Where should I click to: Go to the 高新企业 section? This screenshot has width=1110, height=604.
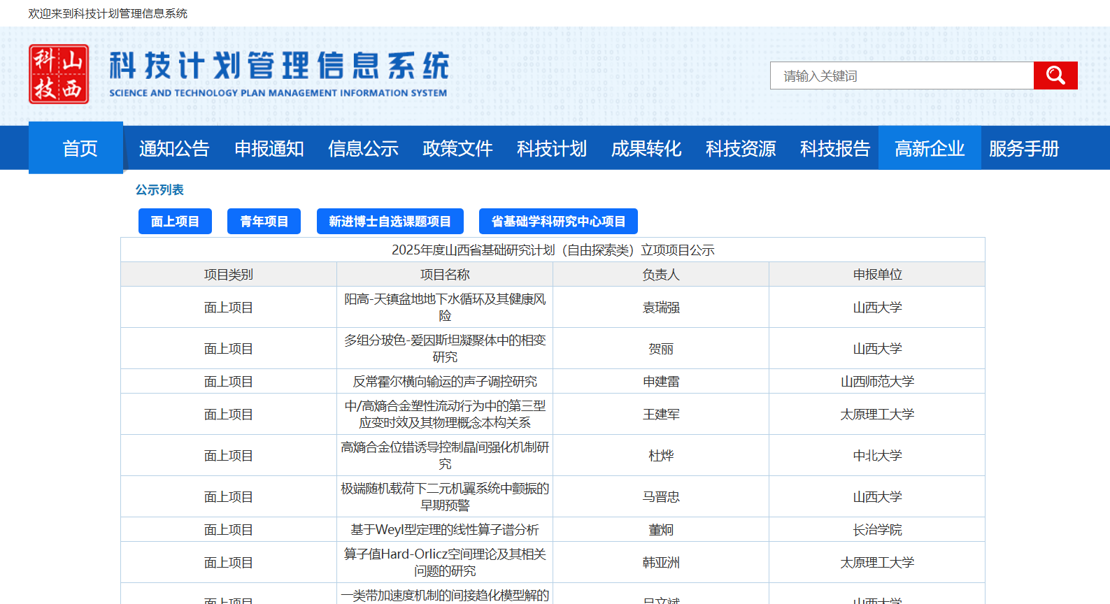pos(930,148)
